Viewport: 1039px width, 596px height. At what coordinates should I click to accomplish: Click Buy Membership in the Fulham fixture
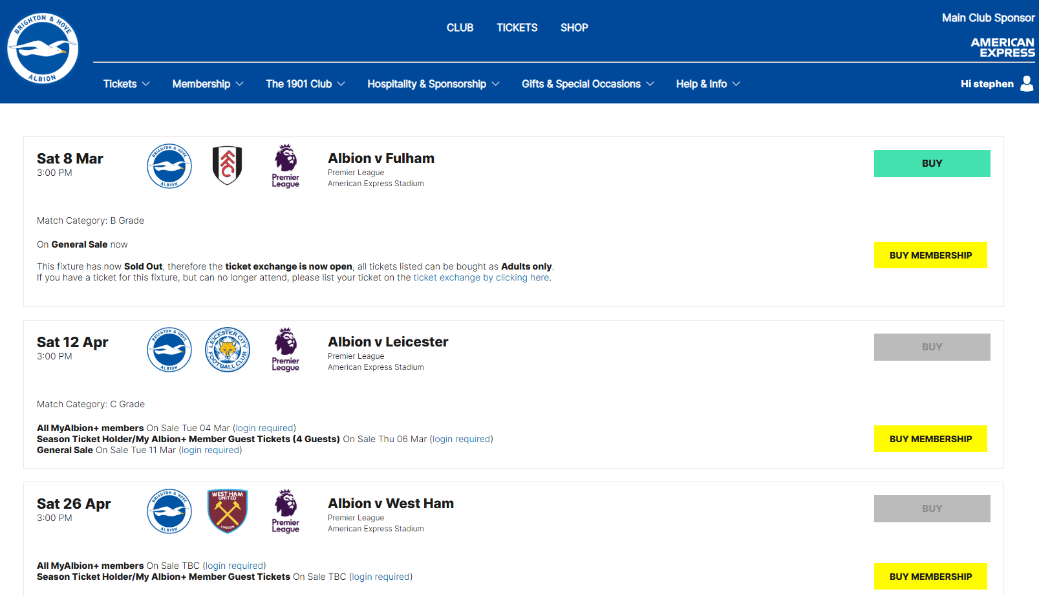[930, 255]
